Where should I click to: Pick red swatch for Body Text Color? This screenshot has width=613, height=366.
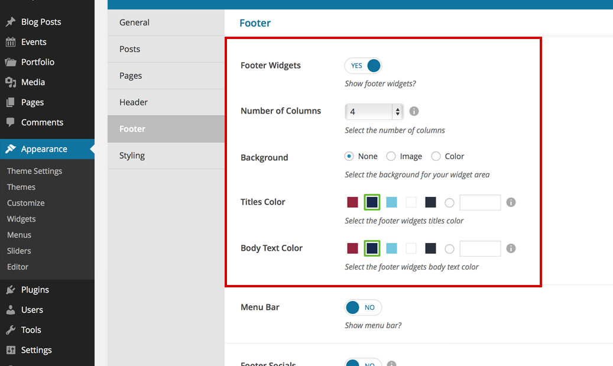(x=353, y=248)
